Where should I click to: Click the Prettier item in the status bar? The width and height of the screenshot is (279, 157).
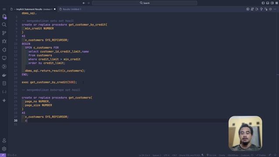261,155
